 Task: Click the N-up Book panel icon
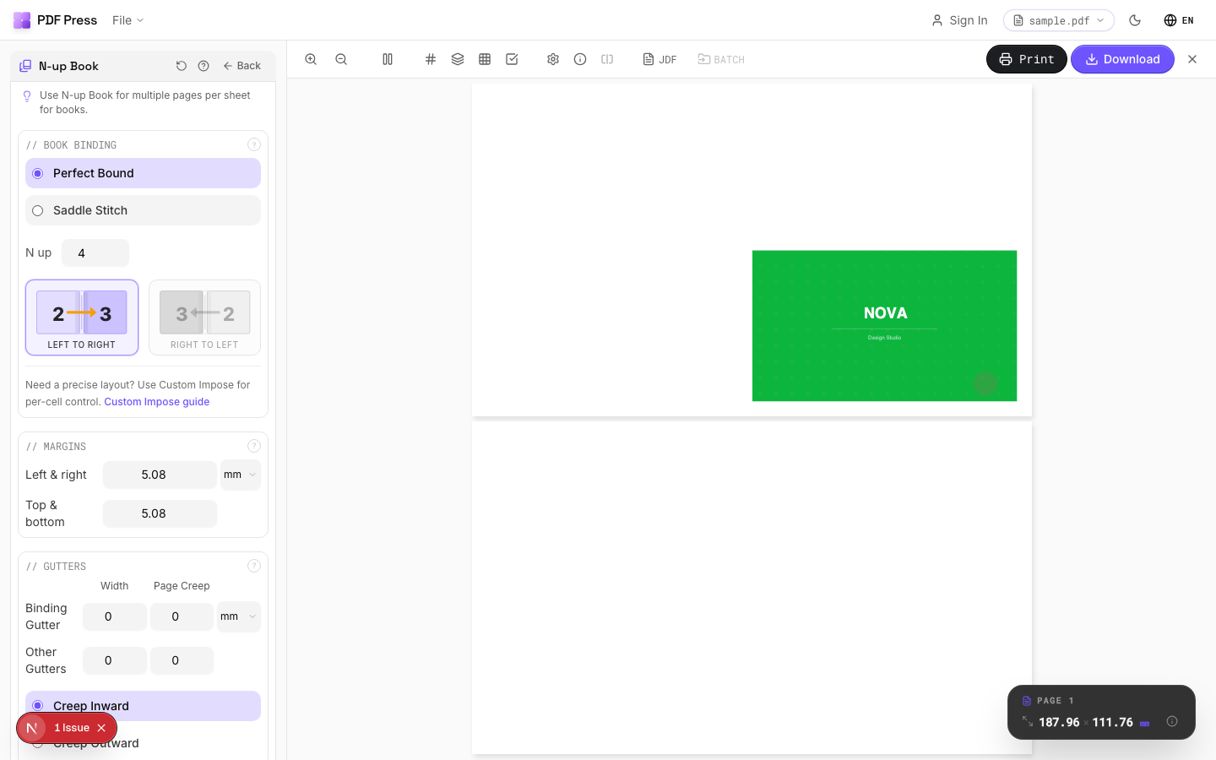(25, 66)
